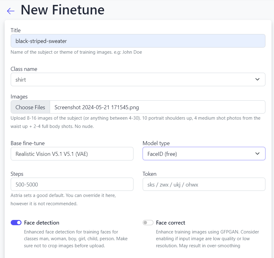Click the Token field label
The height and width of the screenshot is (258, 274).
click(x=149, y=174)
